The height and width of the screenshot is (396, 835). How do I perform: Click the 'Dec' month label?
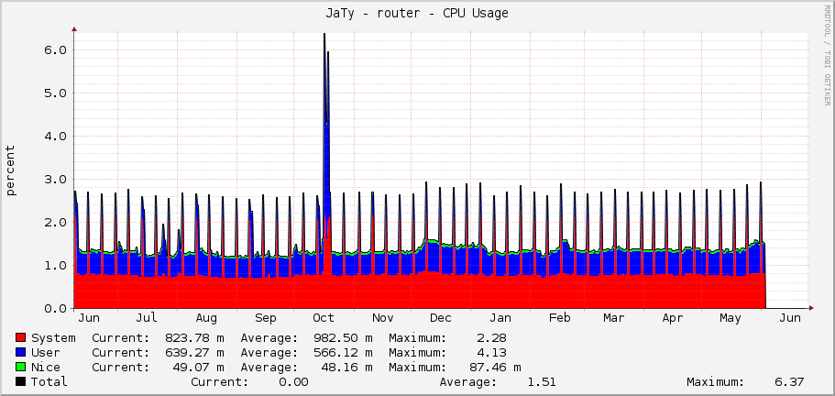[x=440, y=318]
